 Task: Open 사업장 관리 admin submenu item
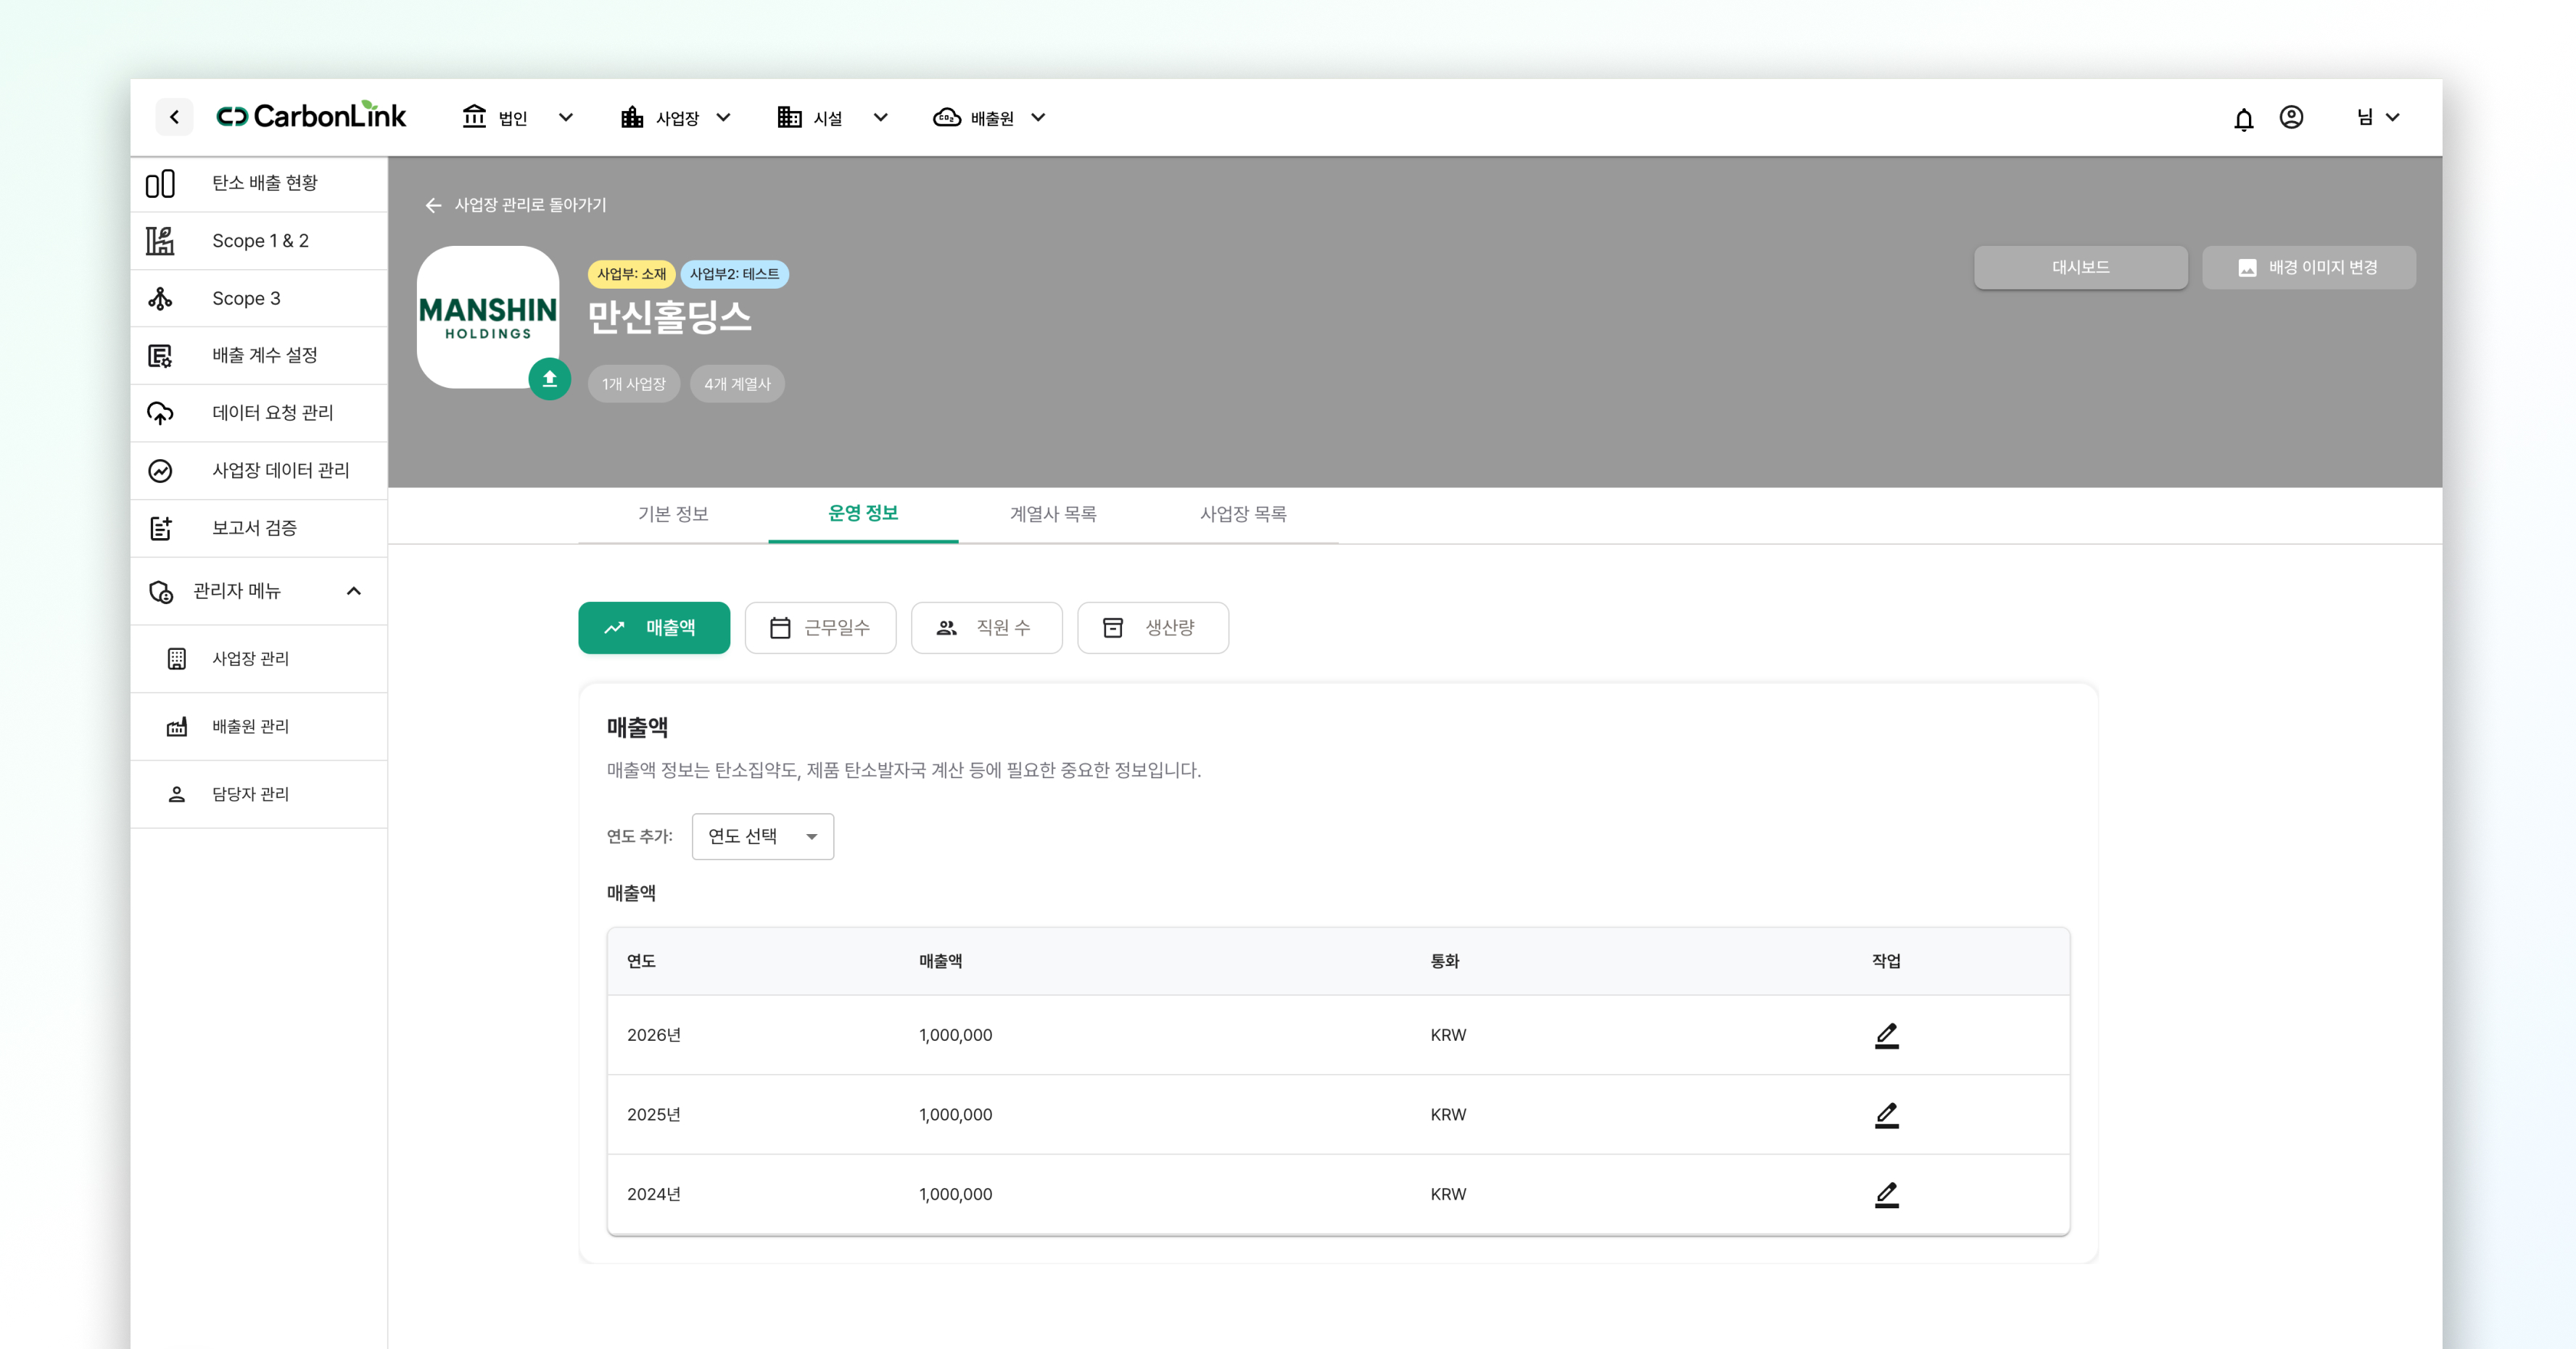(x=259, y=658)
